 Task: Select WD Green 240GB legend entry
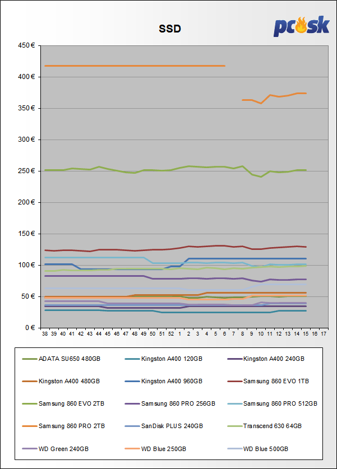56,449
